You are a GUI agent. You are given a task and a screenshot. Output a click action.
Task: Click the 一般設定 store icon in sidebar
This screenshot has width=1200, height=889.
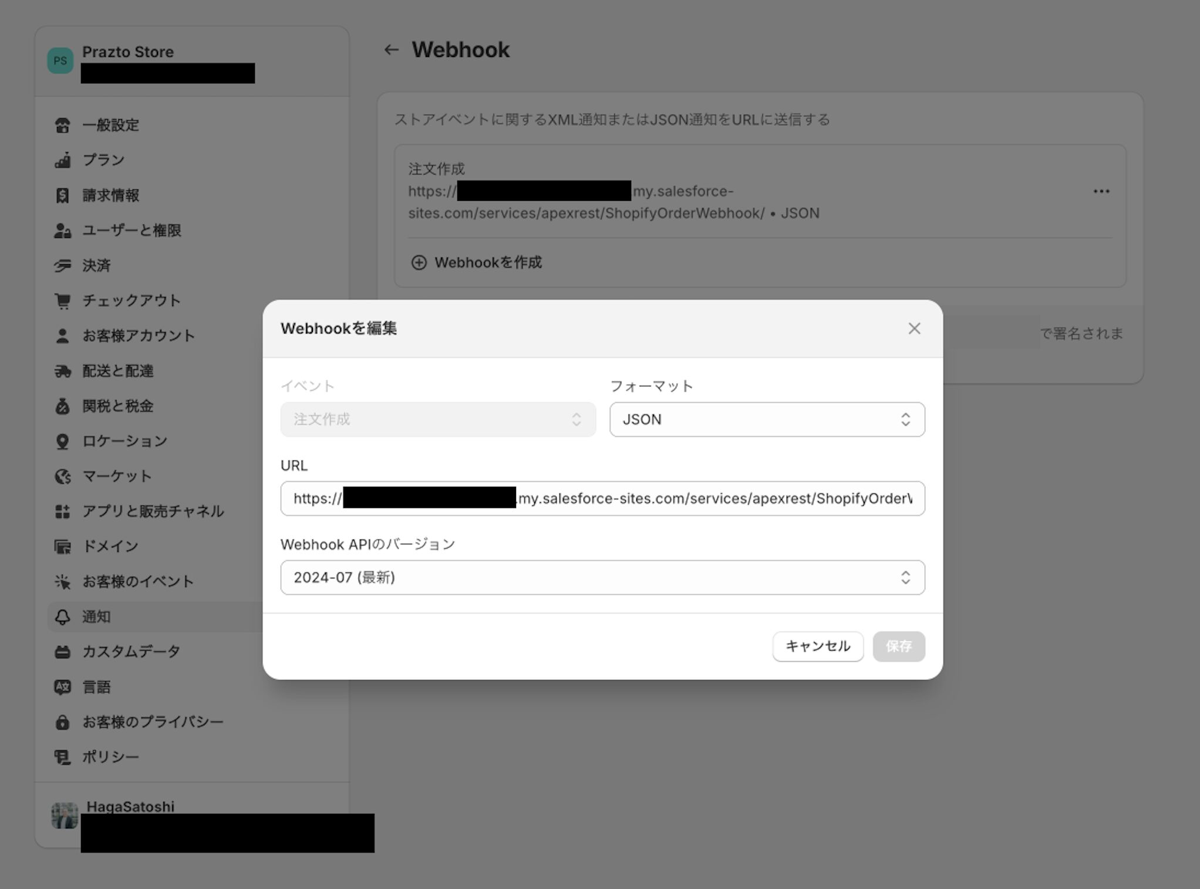click(62, 125)
